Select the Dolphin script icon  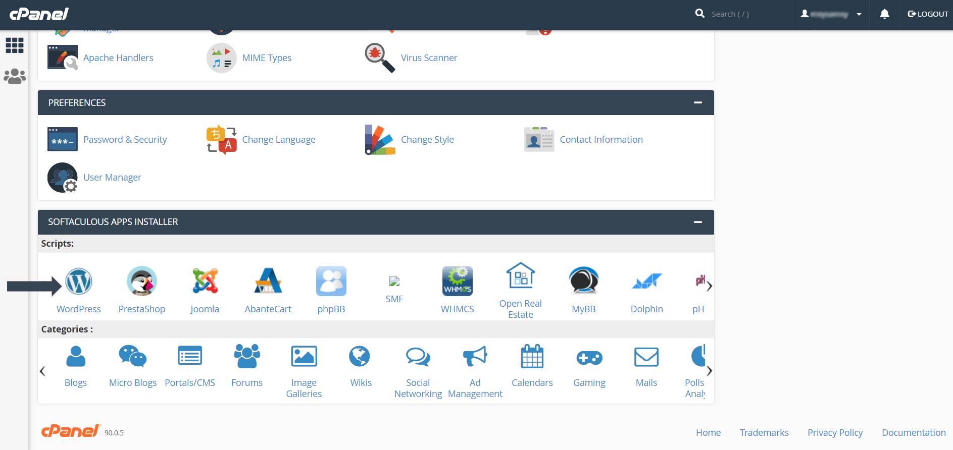pyautogui.click(x=647, y=281)
